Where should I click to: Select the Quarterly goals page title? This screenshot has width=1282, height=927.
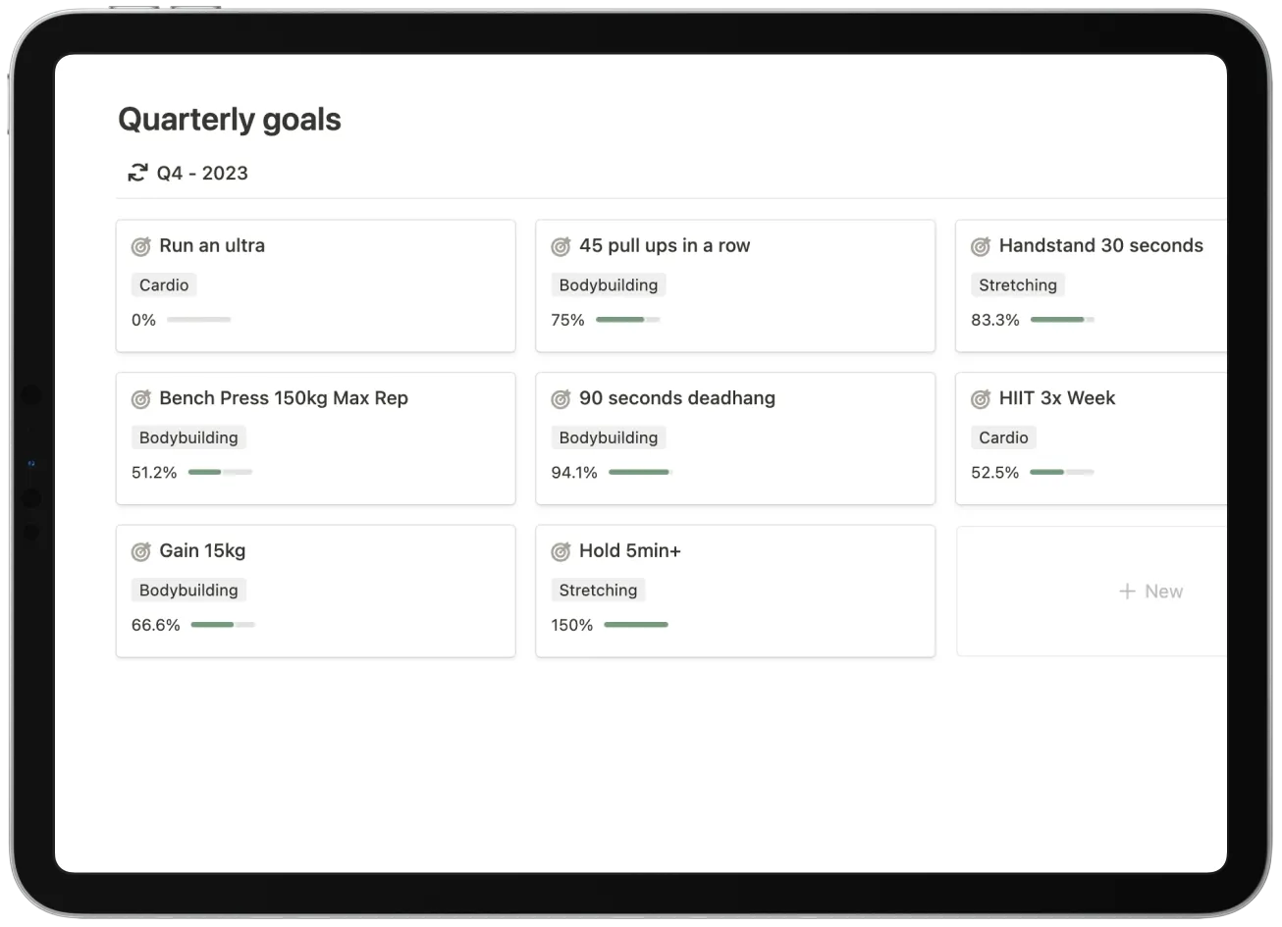pos(229,119)
